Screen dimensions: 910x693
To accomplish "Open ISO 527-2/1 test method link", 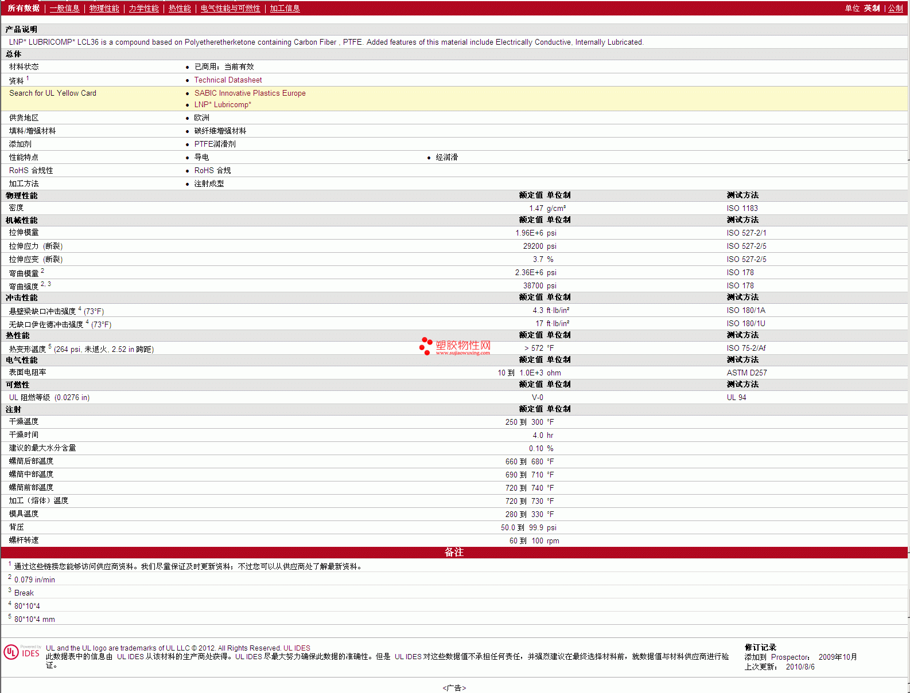I will [x=746, y=233].
